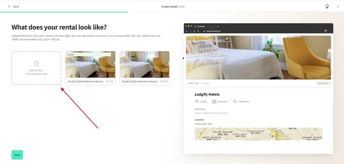Click the bathroom icon in the preview

pos(235,101)
